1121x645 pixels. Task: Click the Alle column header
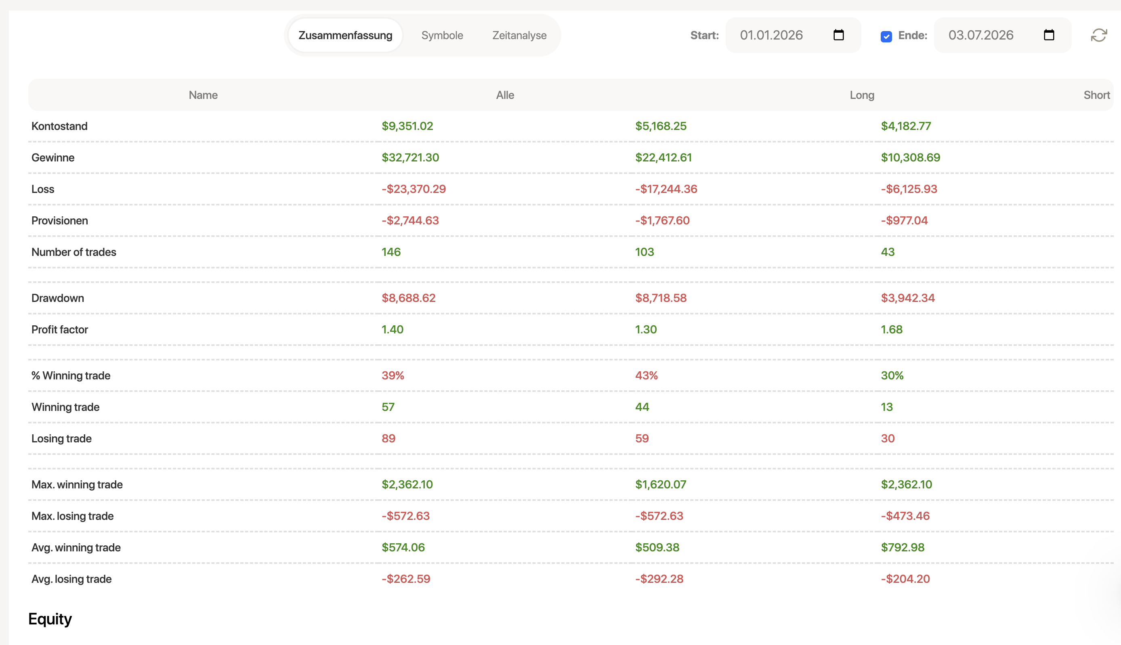(505, 95)
